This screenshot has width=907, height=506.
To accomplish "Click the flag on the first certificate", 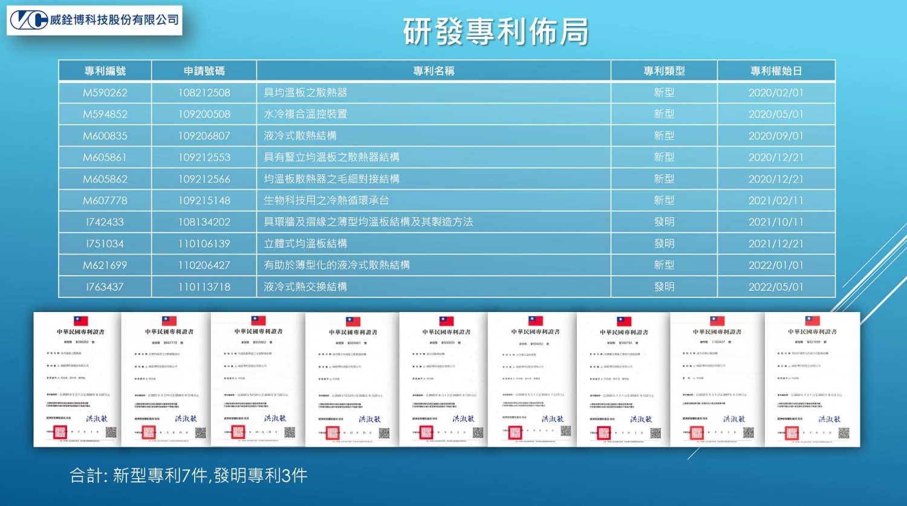I will coord(80,321).
